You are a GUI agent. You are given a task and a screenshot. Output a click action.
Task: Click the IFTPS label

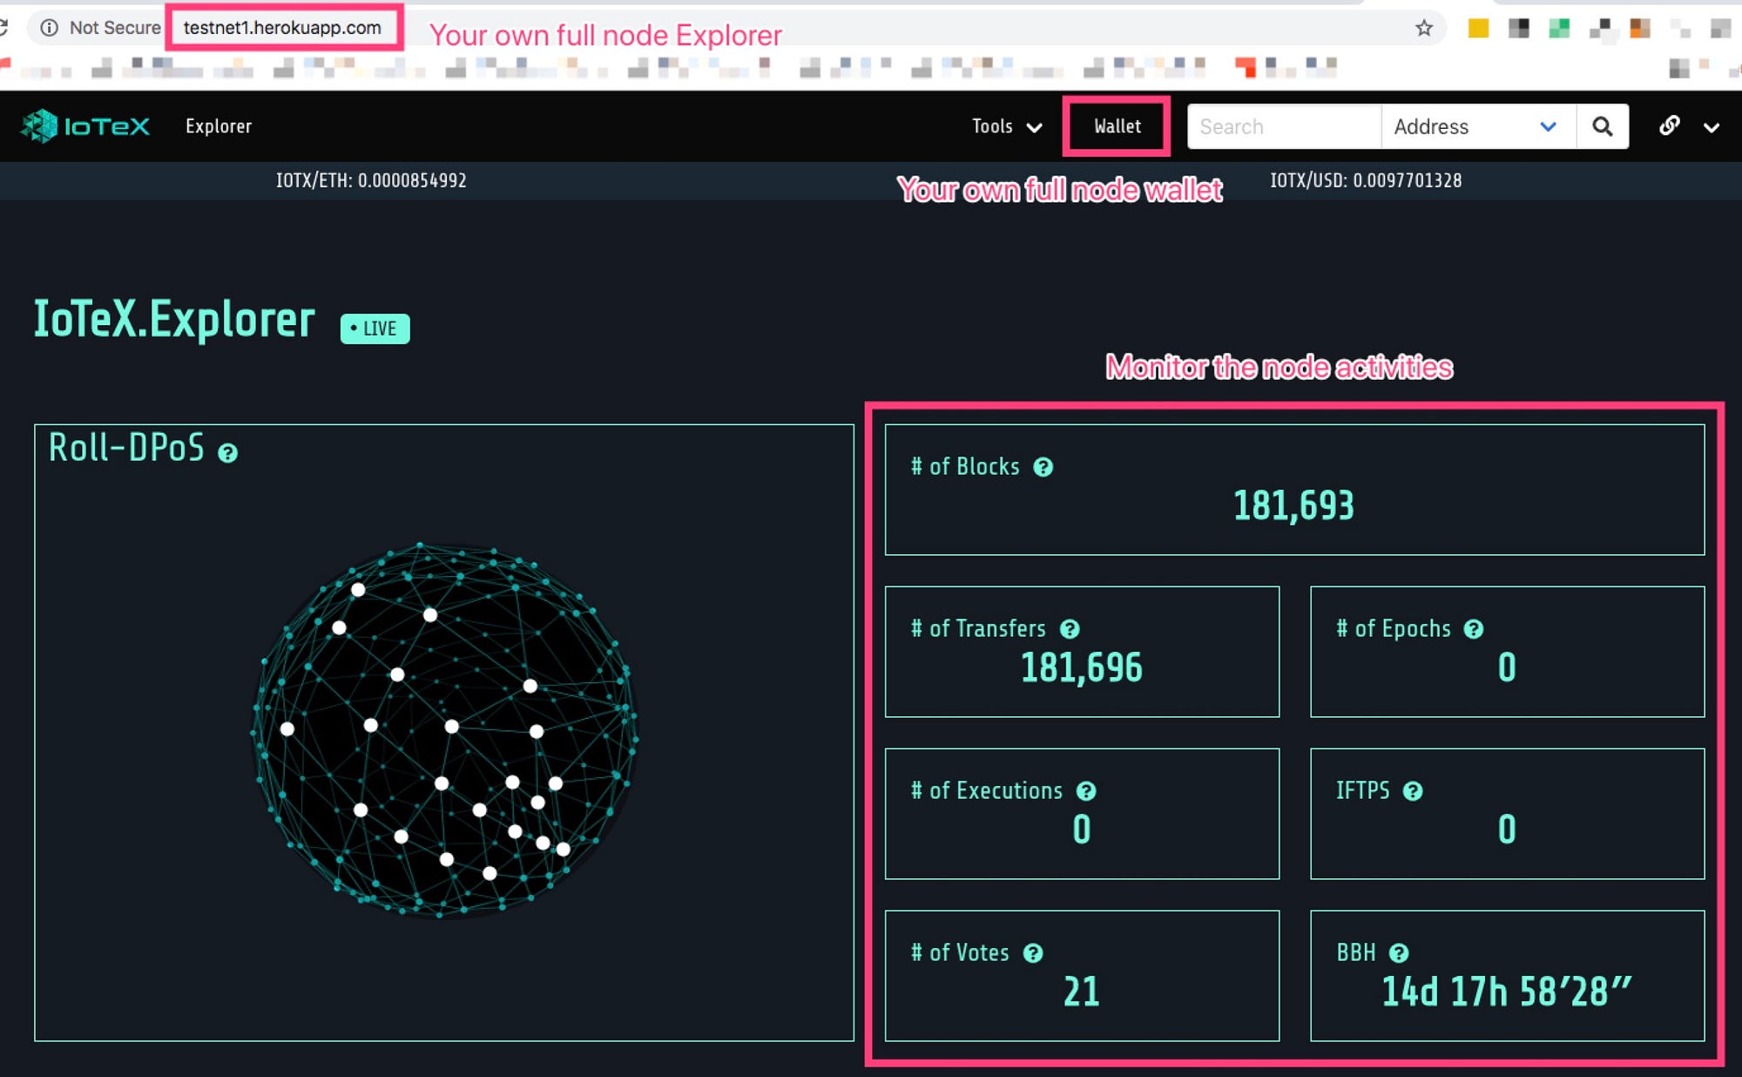(x=1363, y=791)
